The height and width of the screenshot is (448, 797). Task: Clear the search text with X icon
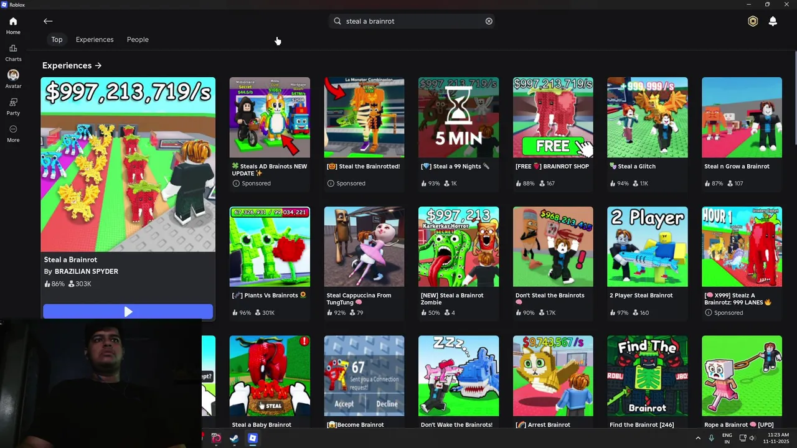[x=489, y=21]
